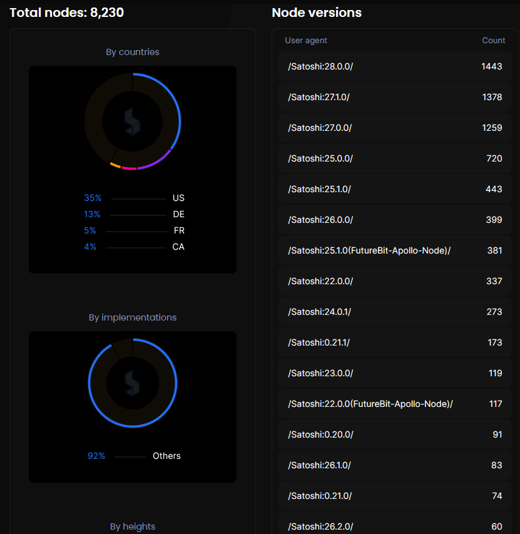Click the count value 83
520x534 pixels.
coord(496,465)
